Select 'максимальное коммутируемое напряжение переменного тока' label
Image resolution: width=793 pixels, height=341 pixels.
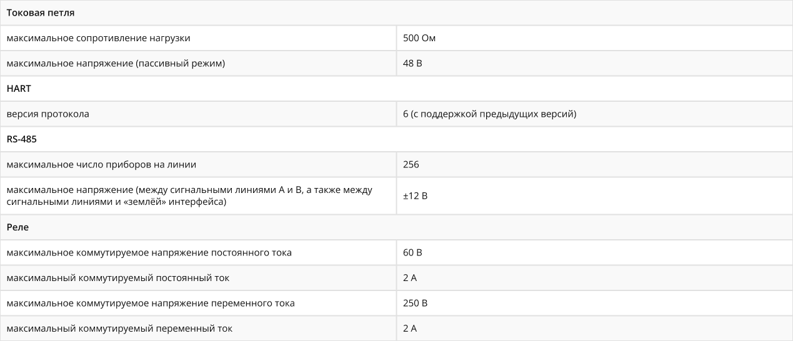coord(198,304)
